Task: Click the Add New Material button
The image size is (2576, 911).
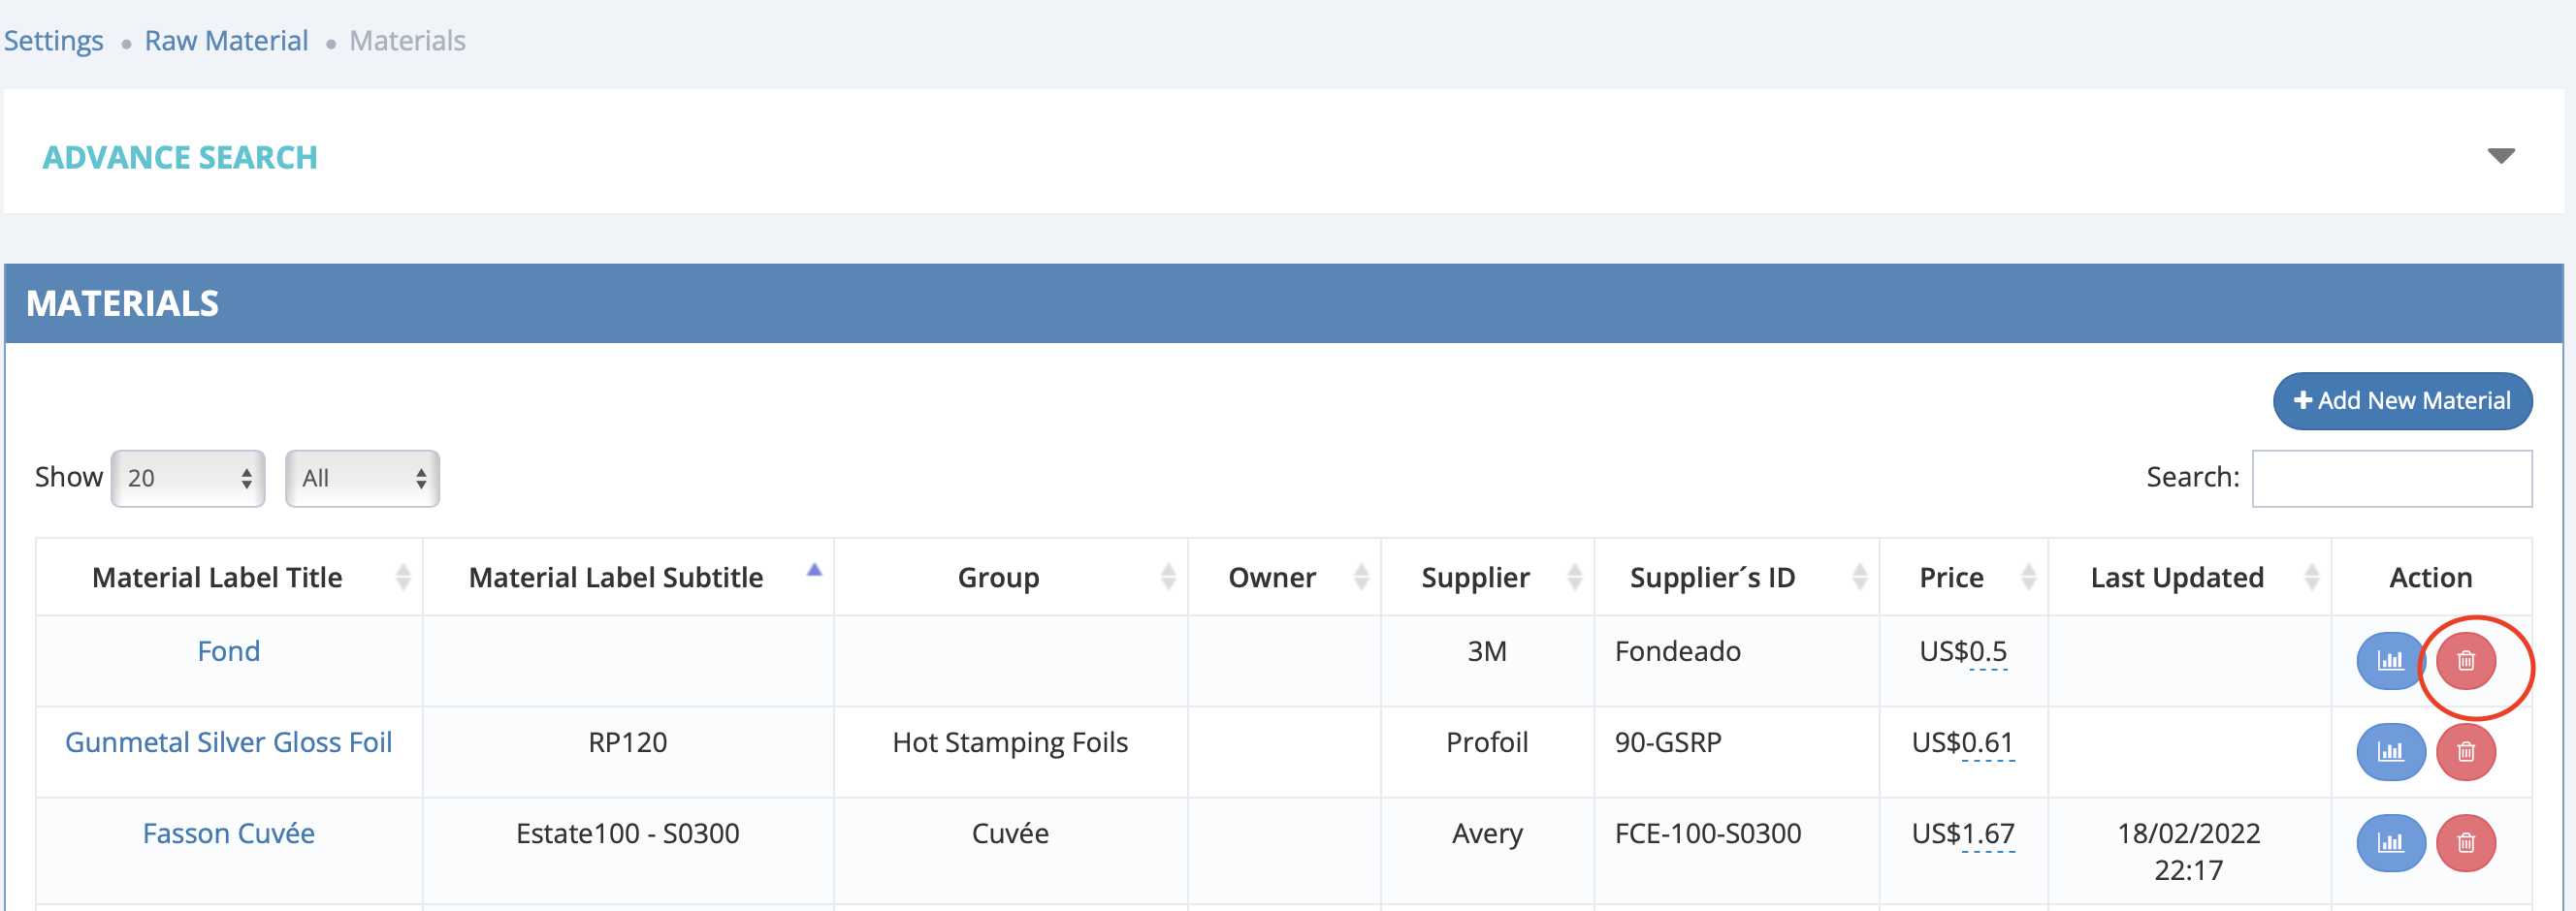Action: [2402, 400]
